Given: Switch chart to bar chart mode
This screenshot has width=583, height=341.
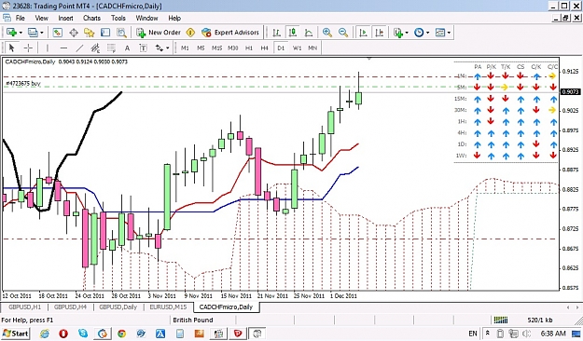Looking at the screenshot, I should pos(277,33).
